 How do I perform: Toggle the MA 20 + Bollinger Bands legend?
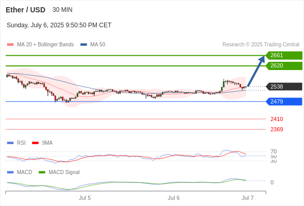45,45
